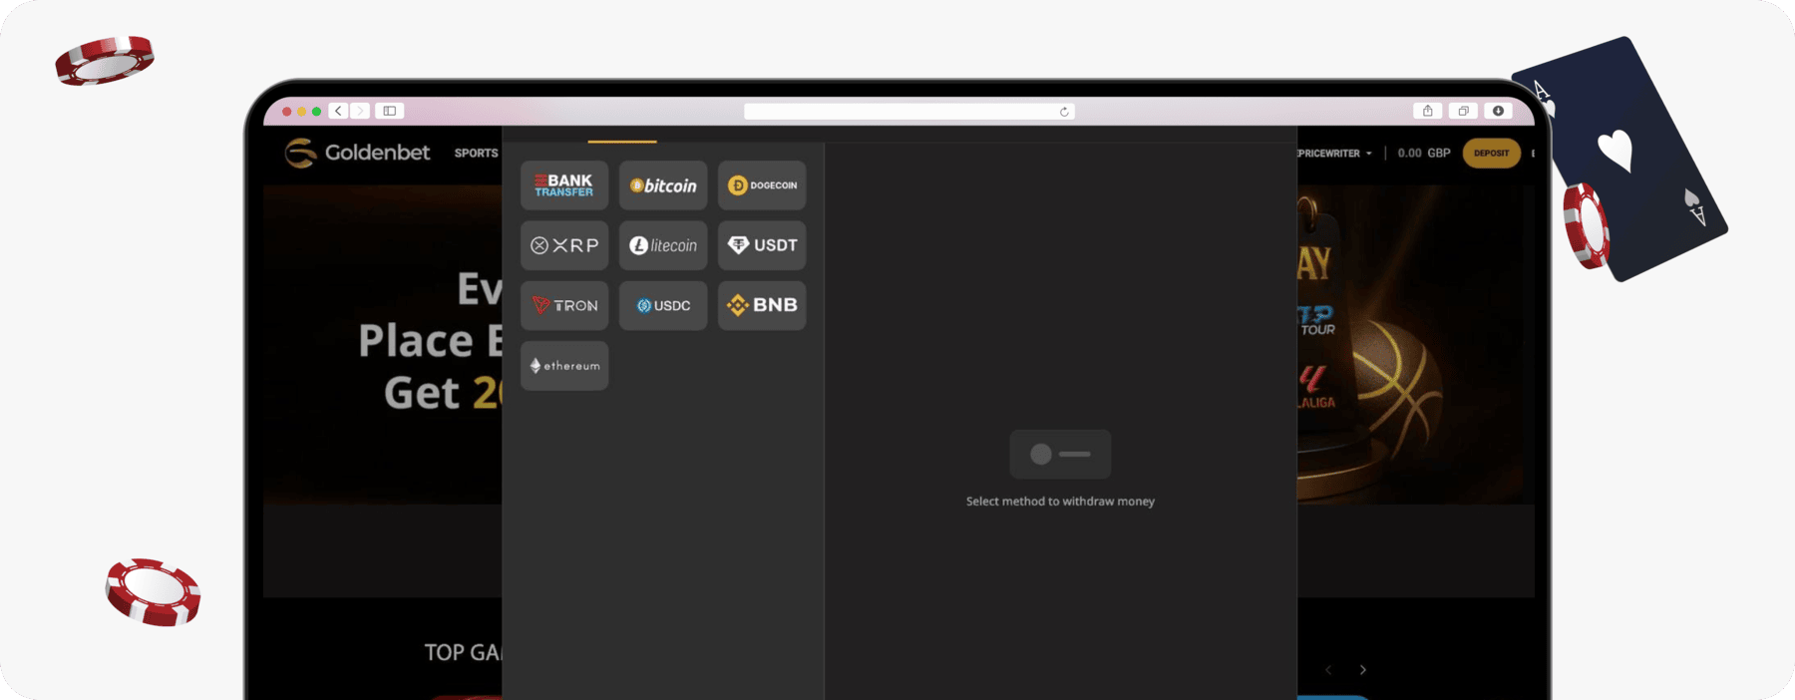1795x700 pixels.
Task: Reload page using refresh icon
Action: point(1064,112)
